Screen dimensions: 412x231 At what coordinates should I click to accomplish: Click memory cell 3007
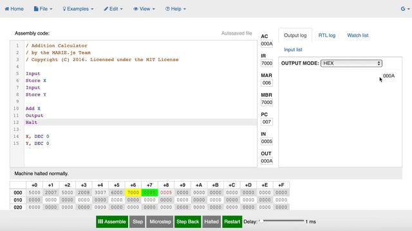pos(100,193)
